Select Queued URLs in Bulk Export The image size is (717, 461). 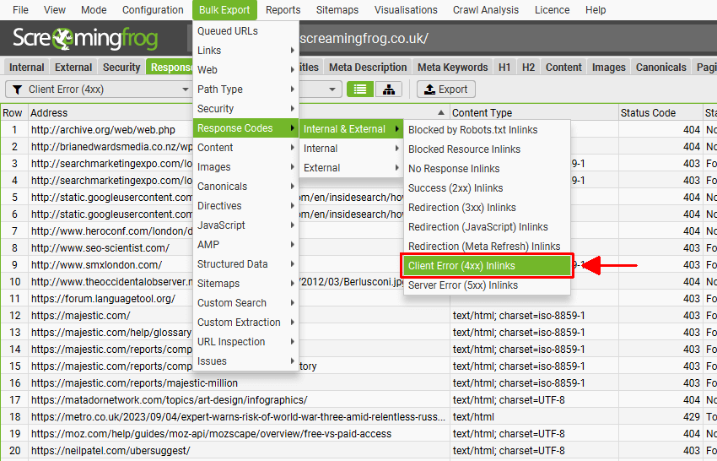(246, 31)
